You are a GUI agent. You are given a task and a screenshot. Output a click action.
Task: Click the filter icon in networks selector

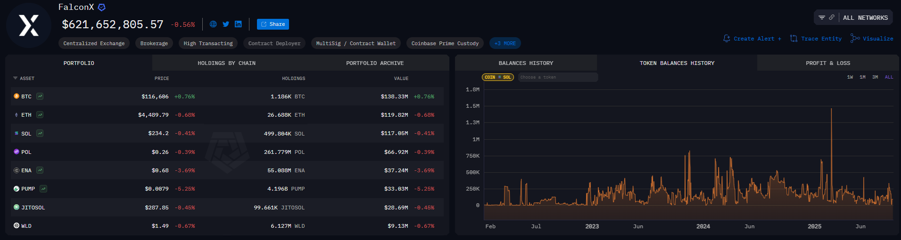click(x=822, y=17)
